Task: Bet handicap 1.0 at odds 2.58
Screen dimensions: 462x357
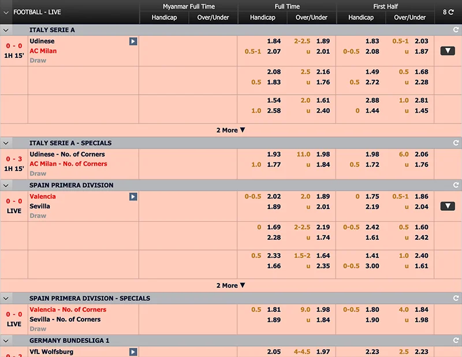Action: [274, 110]
